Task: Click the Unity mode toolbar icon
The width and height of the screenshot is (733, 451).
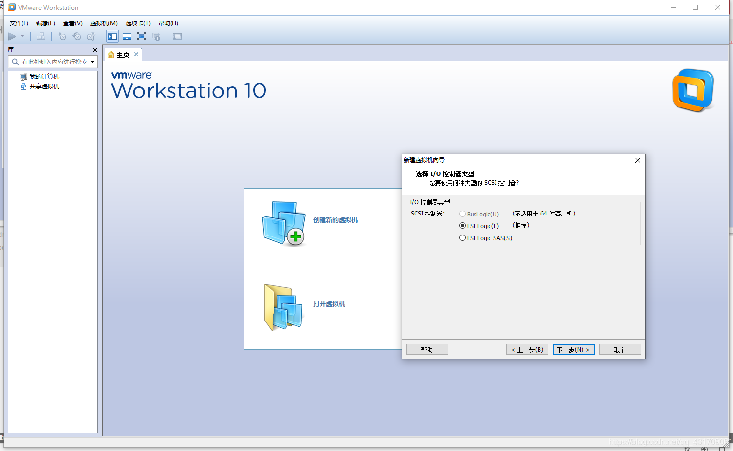Action: click(x=156, y=36)
